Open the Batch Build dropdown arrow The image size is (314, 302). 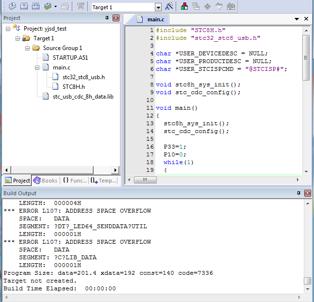[x=55, y=7]
